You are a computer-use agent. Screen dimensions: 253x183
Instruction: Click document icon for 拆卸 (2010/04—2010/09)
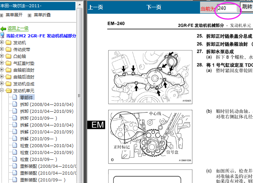pyautogui.click(x=15, y=111)
